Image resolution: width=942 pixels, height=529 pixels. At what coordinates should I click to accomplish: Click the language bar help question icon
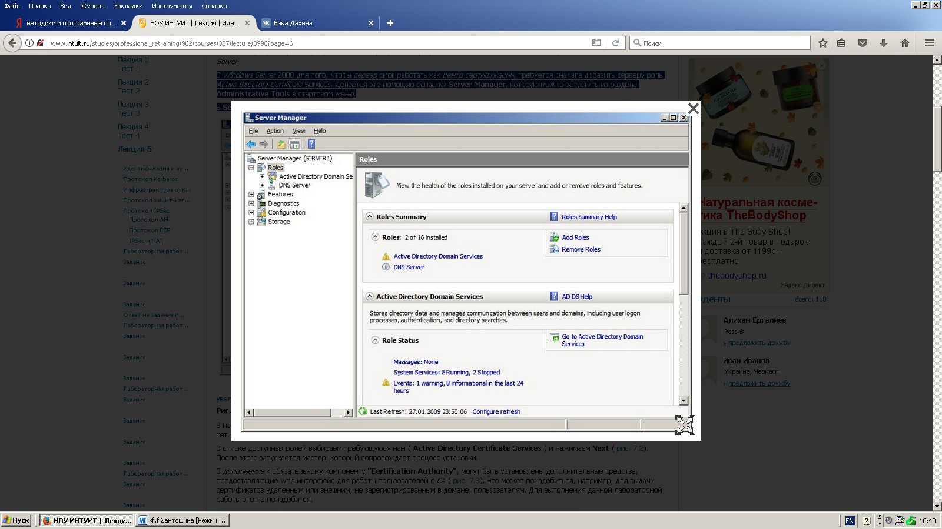pos(866,521)
